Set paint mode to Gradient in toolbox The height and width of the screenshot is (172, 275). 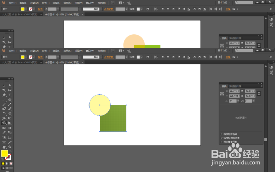coord(7,163)
